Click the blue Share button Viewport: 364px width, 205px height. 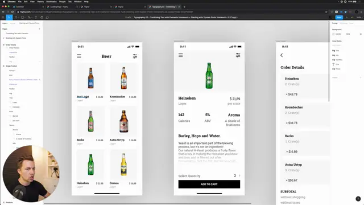[x=339, y=18]
